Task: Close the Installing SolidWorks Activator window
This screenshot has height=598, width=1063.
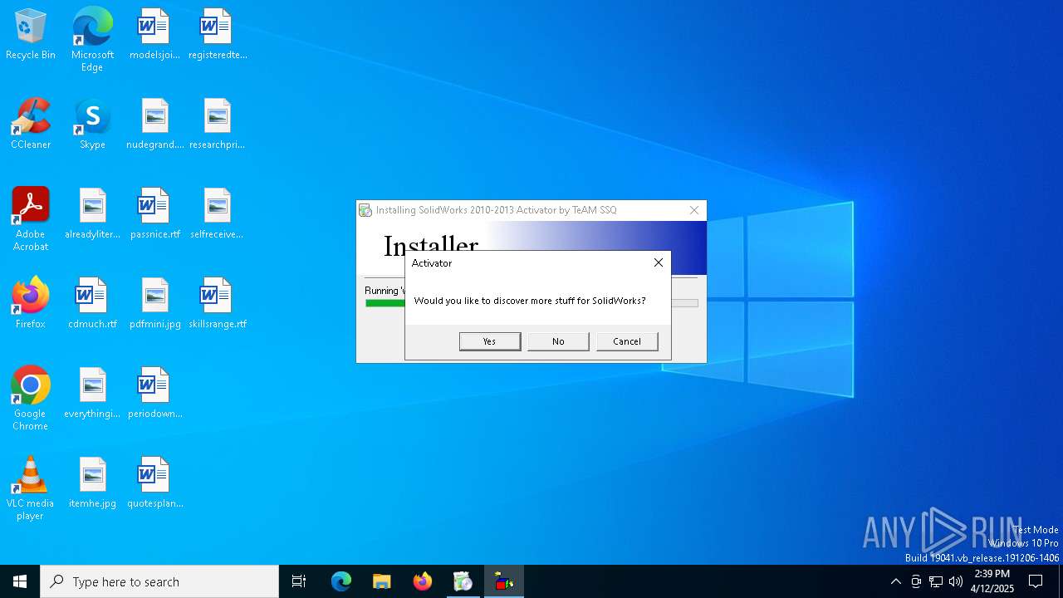Action: (x=694, y=210)
